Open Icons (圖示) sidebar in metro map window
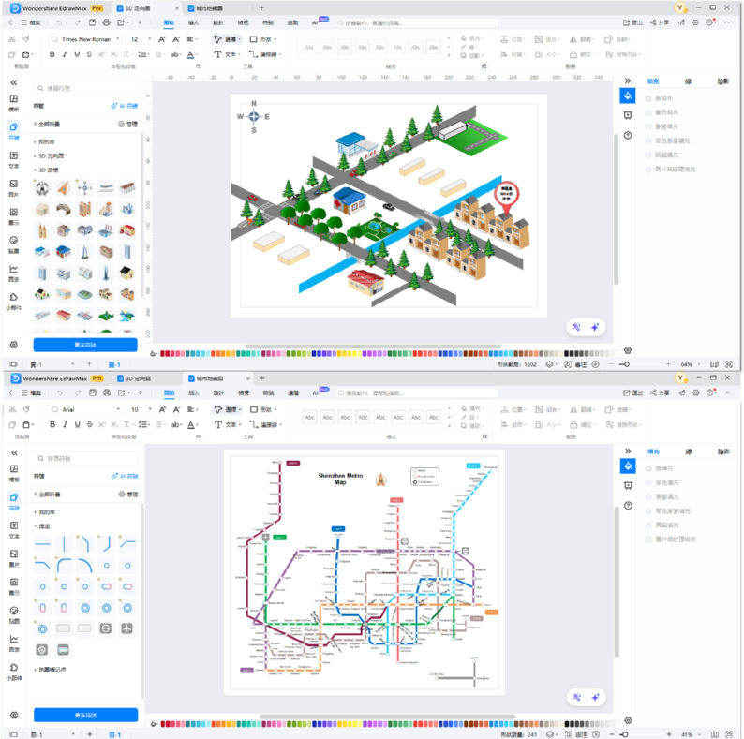Image resolution: width=744 pixels, height=739 pixels. [x=14, y=585]
